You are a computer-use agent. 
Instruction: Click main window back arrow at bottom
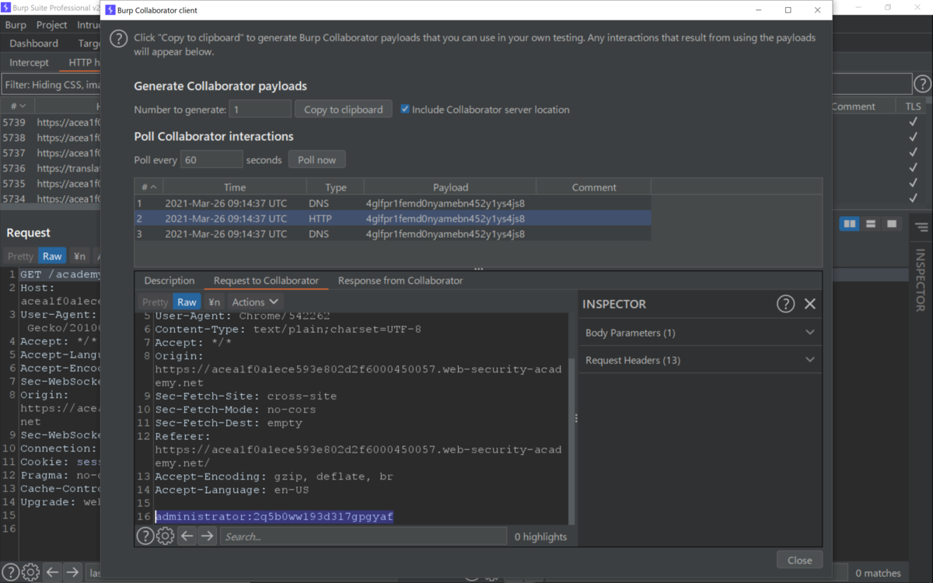(x=52, y=572)
